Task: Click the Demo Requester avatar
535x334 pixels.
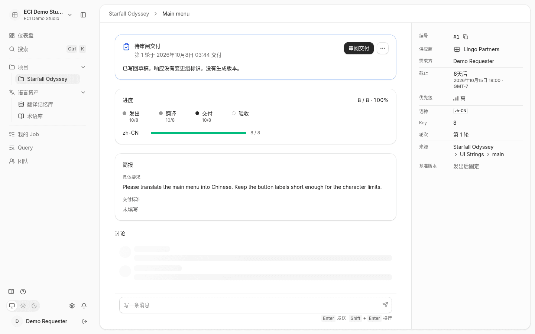Action: [x=17, y=321]
